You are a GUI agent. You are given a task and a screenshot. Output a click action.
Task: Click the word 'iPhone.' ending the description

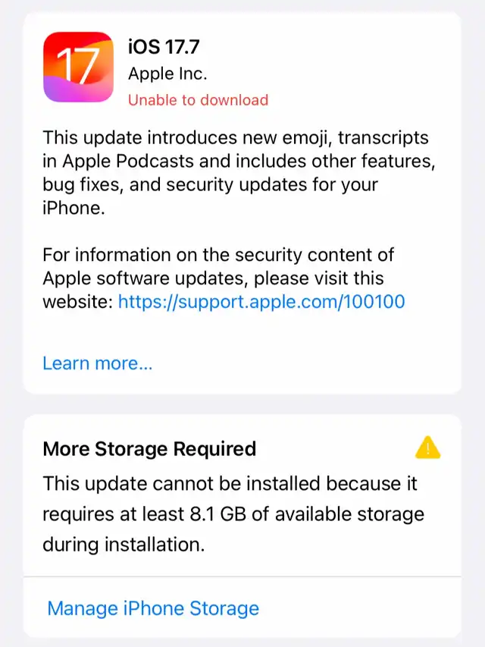[x=74, y=208]
